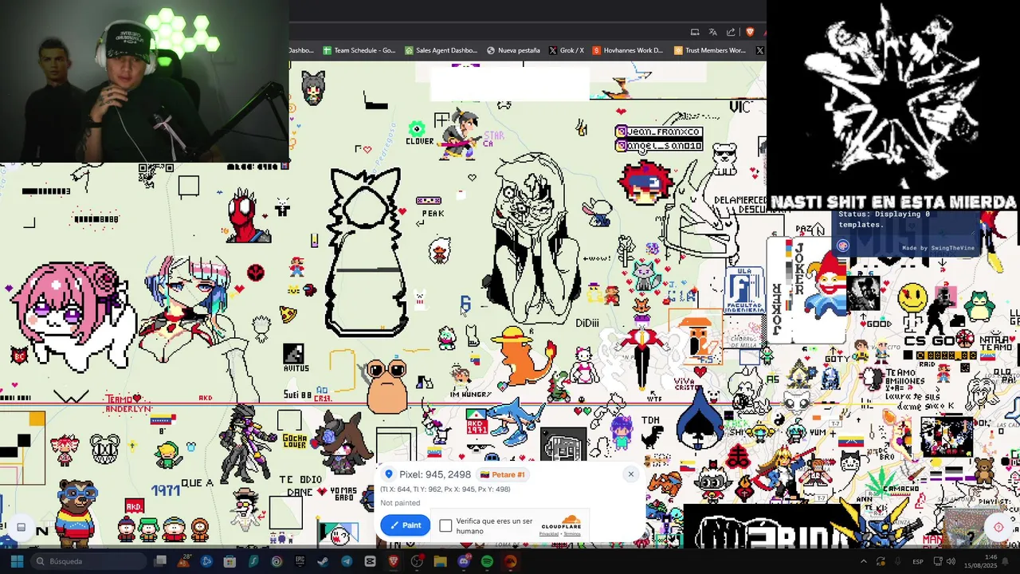
Task: Open Discord from the taskbar
Action: (464, 561)
